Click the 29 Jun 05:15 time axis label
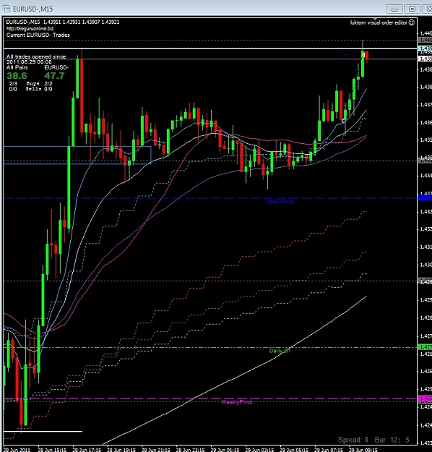Viewport: 432px width, 452px height. (294, 449)
